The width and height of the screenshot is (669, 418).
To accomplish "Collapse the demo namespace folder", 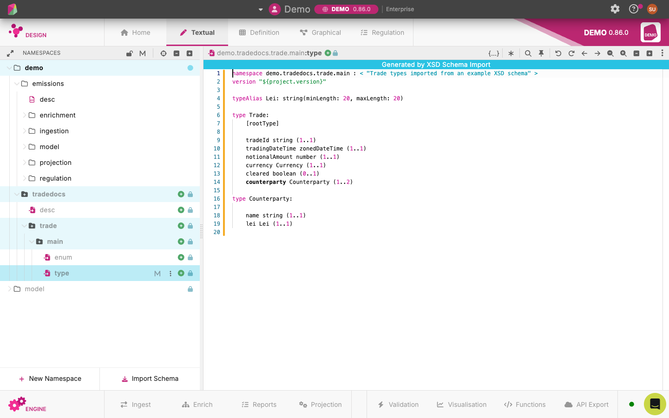I will [9, 68].
